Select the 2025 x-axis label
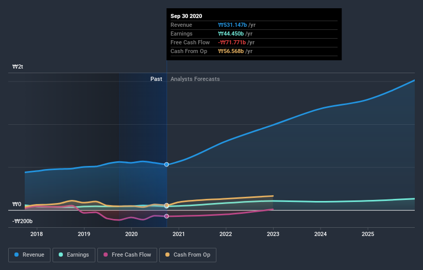 point(368,234)
